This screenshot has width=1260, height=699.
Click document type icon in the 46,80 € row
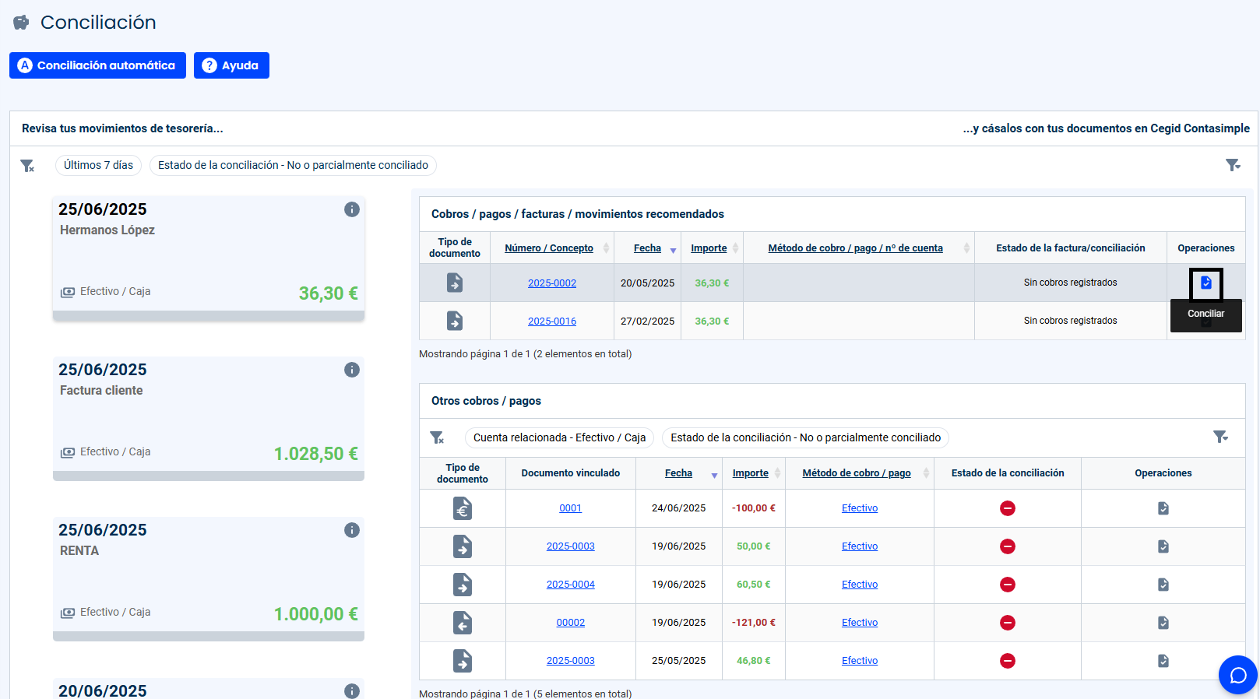463,661
